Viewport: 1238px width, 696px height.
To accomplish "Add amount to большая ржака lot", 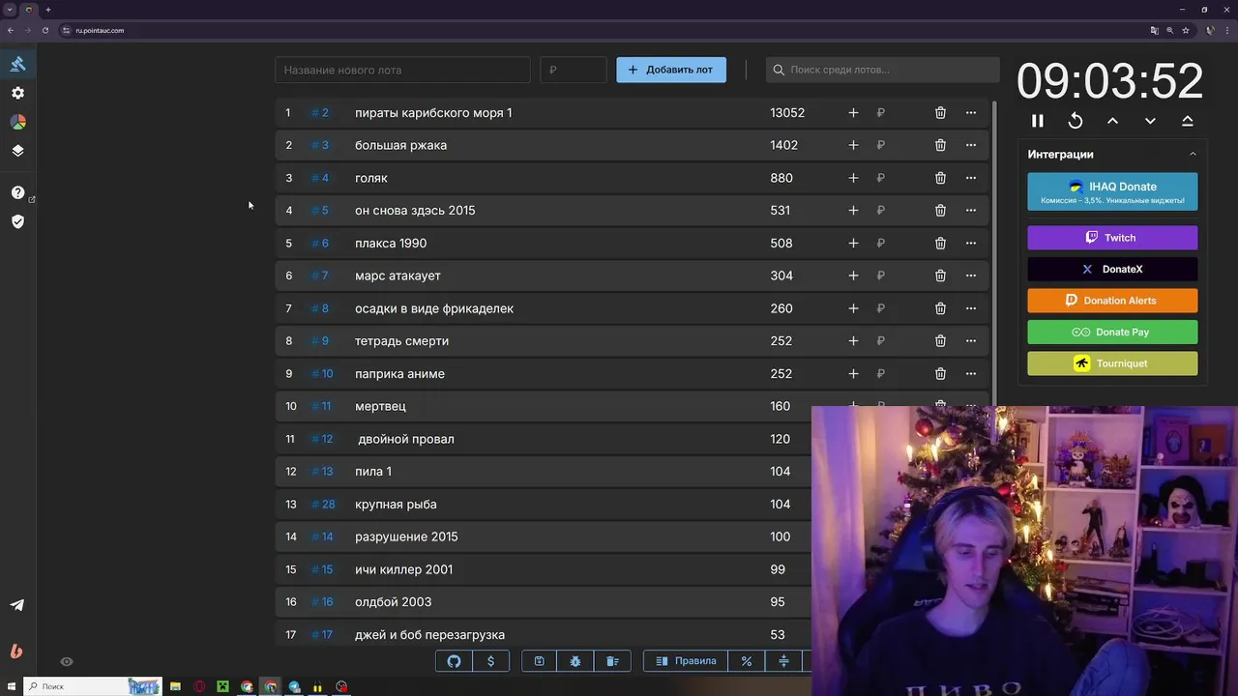I will pyautogui.click(x=853, y=145).
